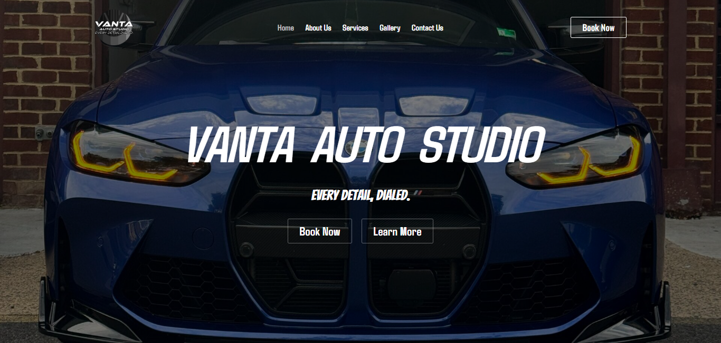The height and width of the screenshot is (343, 721).
Task: Click the hero Book Now button
Action: (x=320, y=231)
